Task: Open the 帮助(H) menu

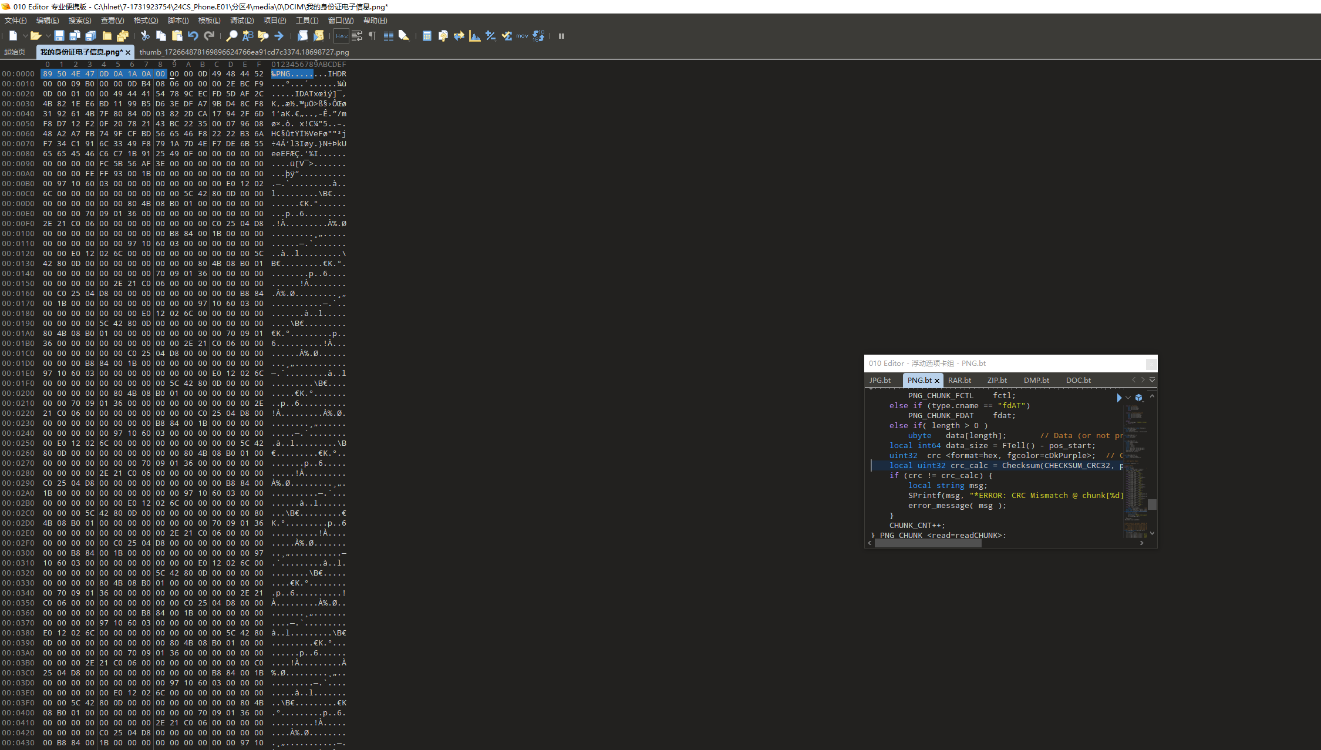Action: pos(375,21)
